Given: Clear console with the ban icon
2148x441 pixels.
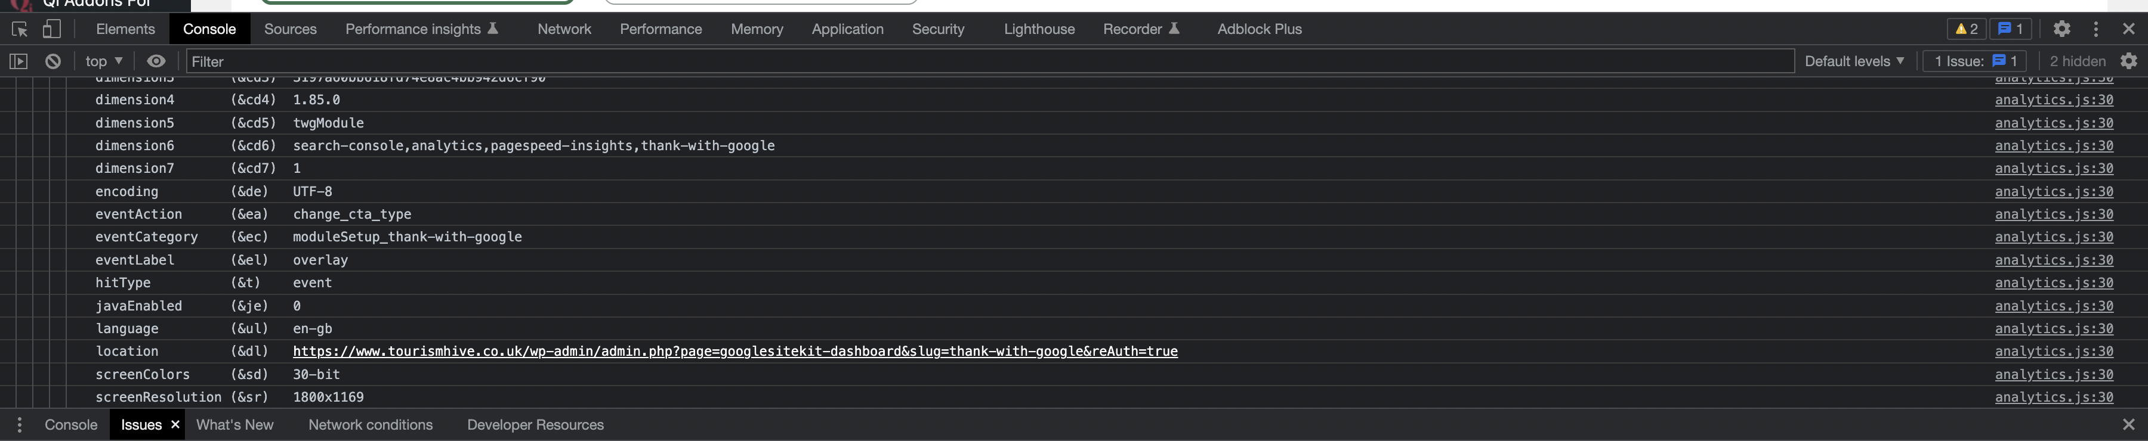Looking at the screenshot, I should click(x=53, y=61).
